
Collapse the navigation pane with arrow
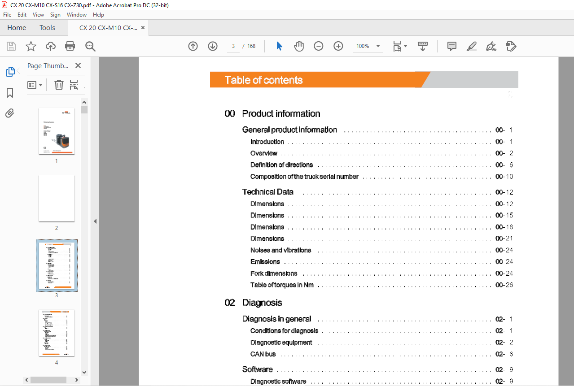pos(95,221)
